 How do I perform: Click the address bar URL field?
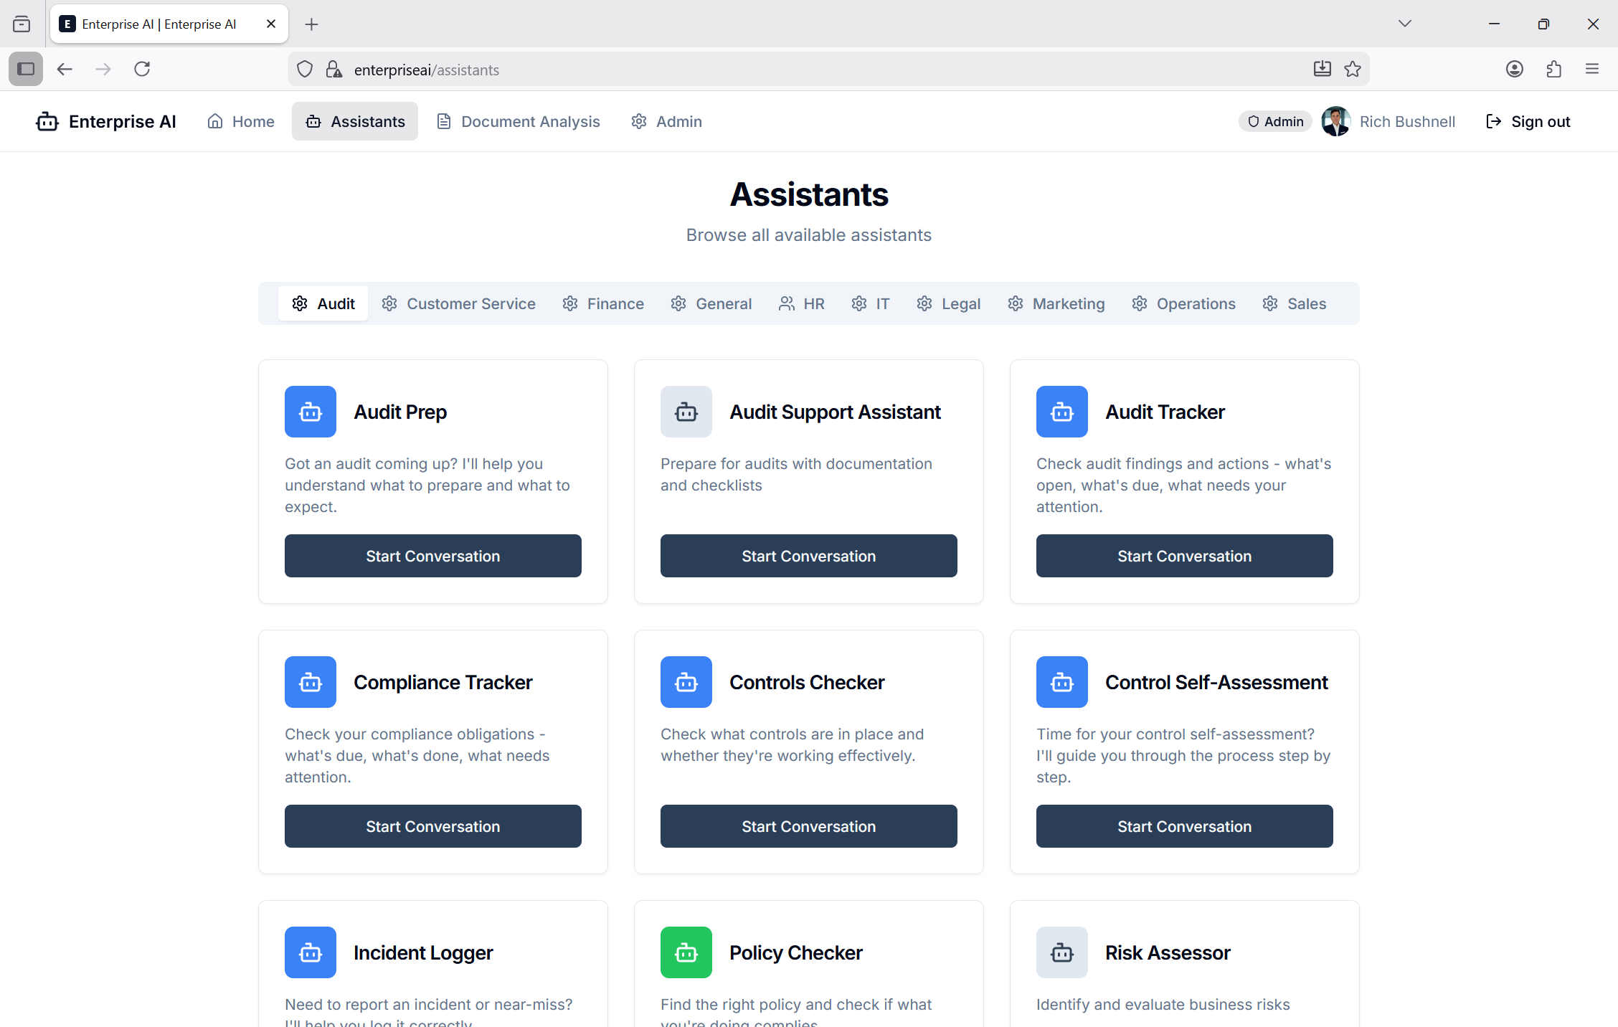pyautogui.click(x=502, y=69)
